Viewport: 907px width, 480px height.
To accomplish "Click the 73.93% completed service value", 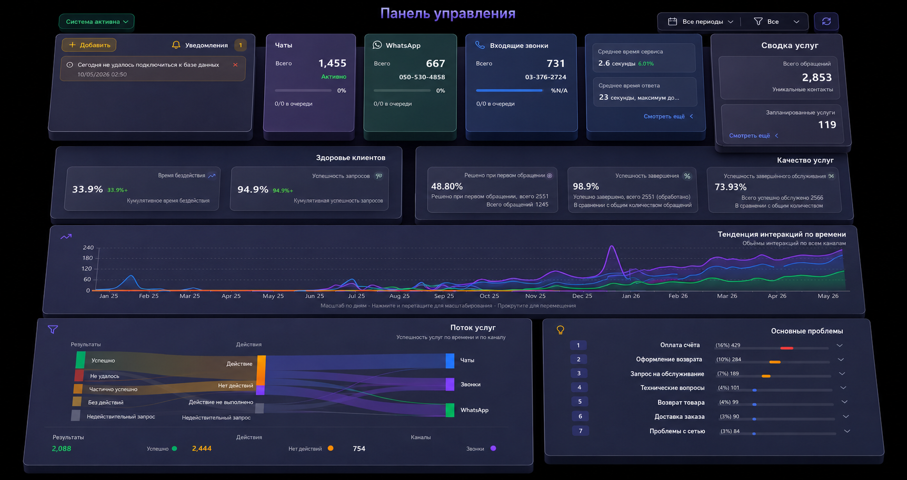I will coord(731,187).
